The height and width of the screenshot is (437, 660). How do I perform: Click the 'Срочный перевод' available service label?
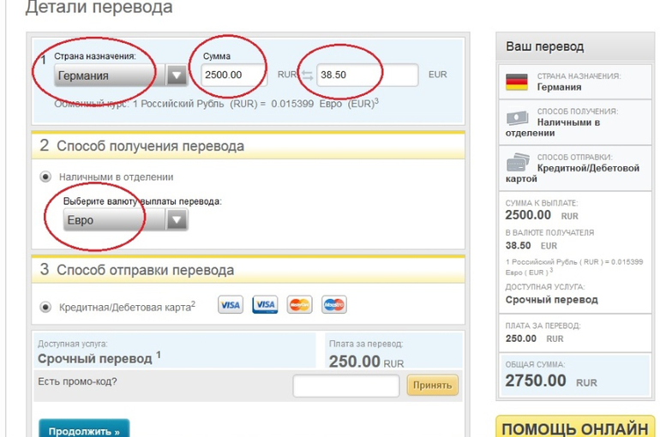[x=94, y=358]
